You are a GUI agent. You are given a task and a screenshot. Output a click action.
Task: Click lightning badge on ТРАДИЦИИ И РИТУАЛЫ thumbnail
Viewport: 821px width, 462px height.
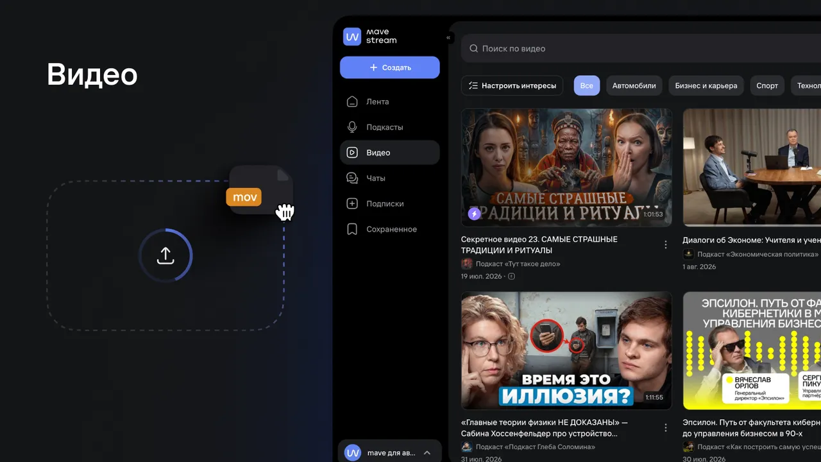(474, 214)
